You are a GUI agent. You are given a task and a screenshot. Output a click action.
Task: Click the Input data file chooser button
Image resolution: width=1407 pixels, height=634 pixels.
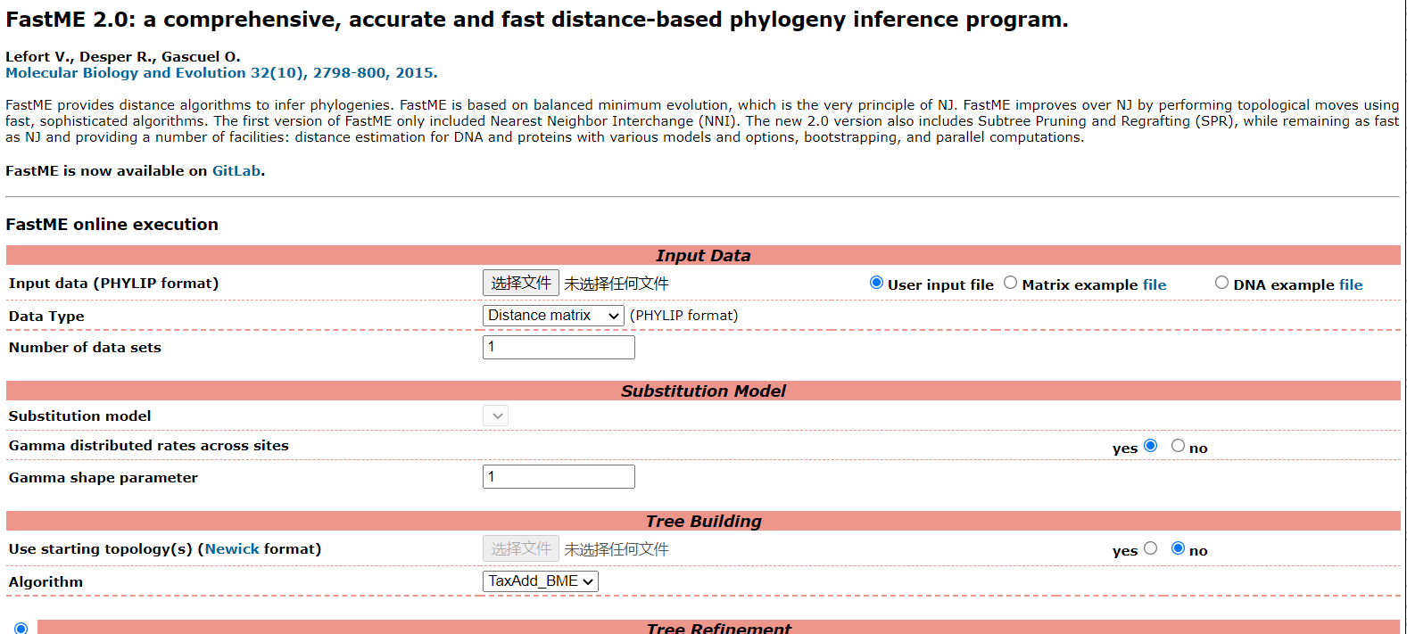[x=521, y=283]
